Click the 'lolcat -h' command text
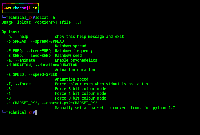Screen dimensions: 200x135 coord(45,18)
